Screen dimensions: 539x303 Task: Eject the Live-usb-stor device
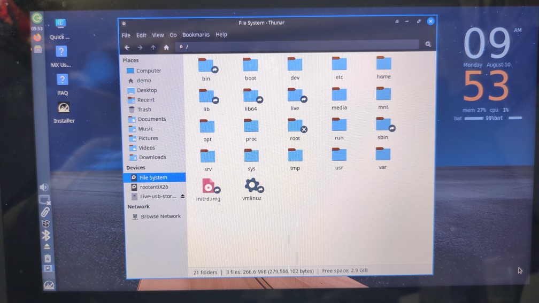coord(182,196)
